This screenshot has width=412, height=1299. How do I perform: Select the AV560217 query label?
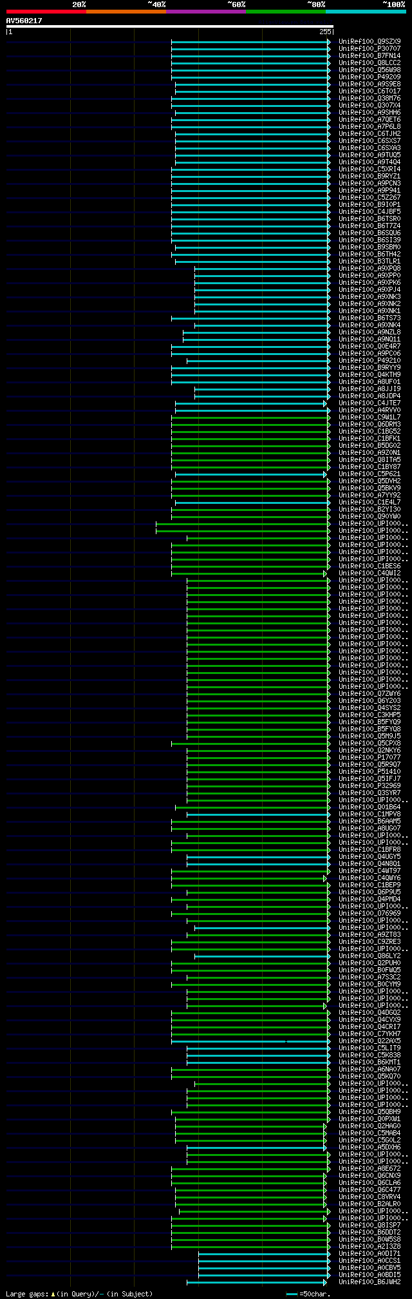[x=24, y=21]
